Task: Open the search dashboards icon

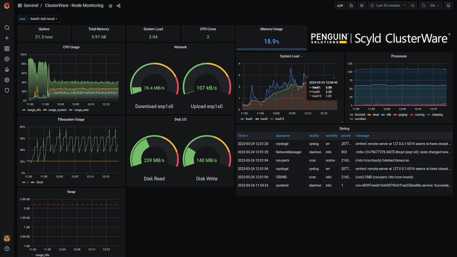Action: (7, 28)
